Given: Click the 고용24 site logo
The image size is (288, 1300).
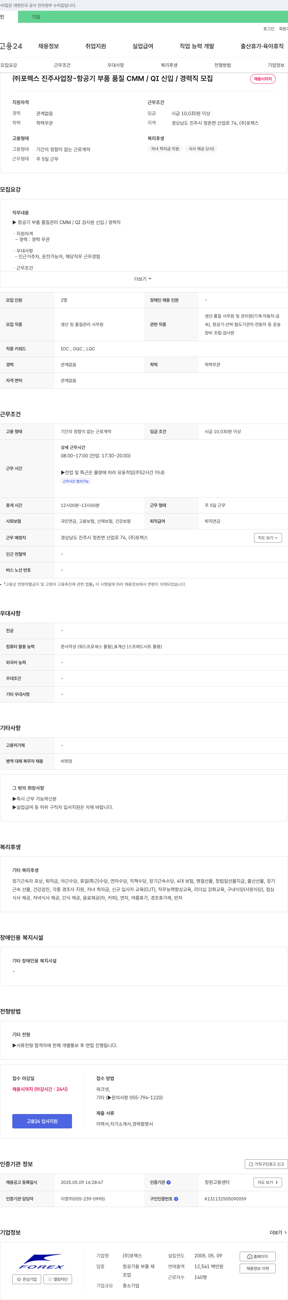Looking at the screenshot, I should [x=11, y=46].
